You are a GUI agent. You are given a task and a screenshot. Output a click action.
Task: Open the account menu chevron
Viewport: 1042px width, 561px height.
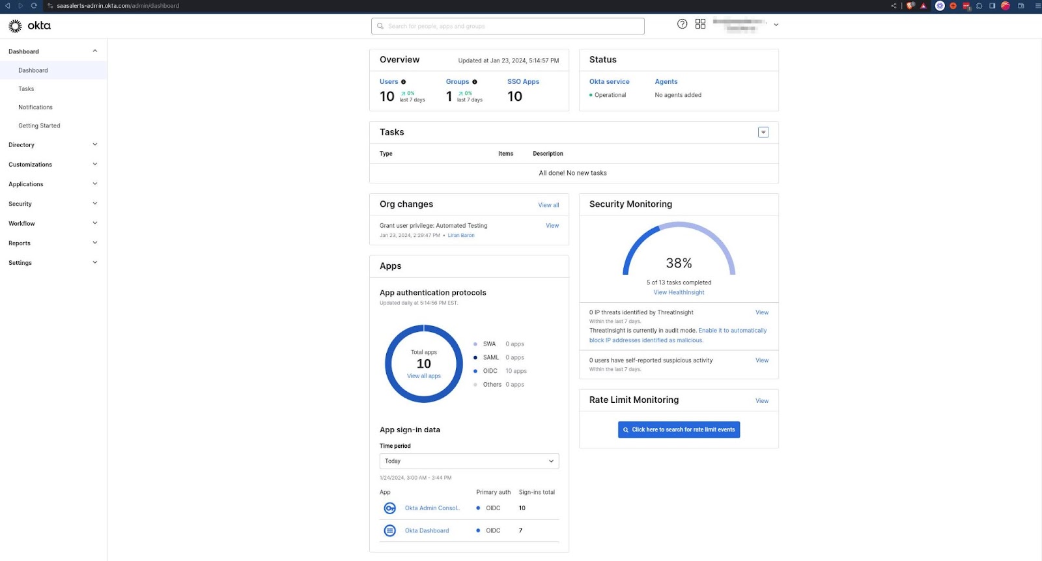coord(776,25)
